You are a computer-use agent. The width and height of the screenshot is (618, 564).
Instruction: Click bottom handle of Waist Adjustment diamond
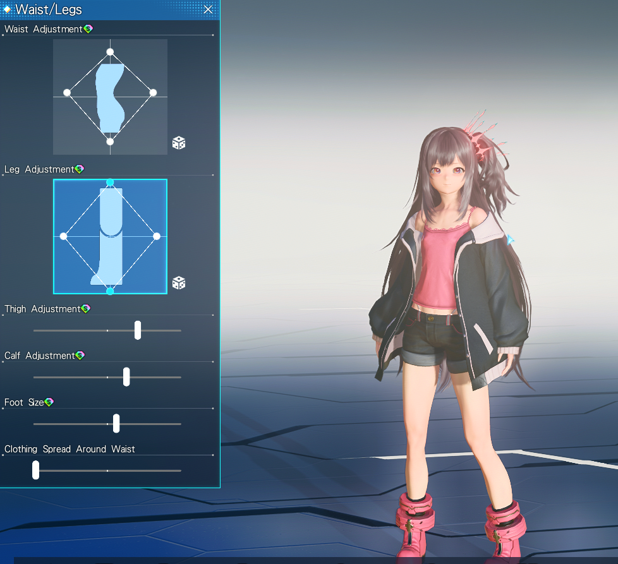coord(110,141)
